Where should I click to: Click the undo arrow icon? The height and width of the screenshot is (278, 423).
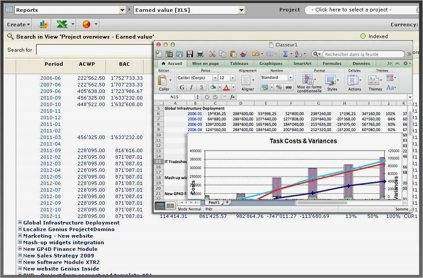tap(255, 54)
